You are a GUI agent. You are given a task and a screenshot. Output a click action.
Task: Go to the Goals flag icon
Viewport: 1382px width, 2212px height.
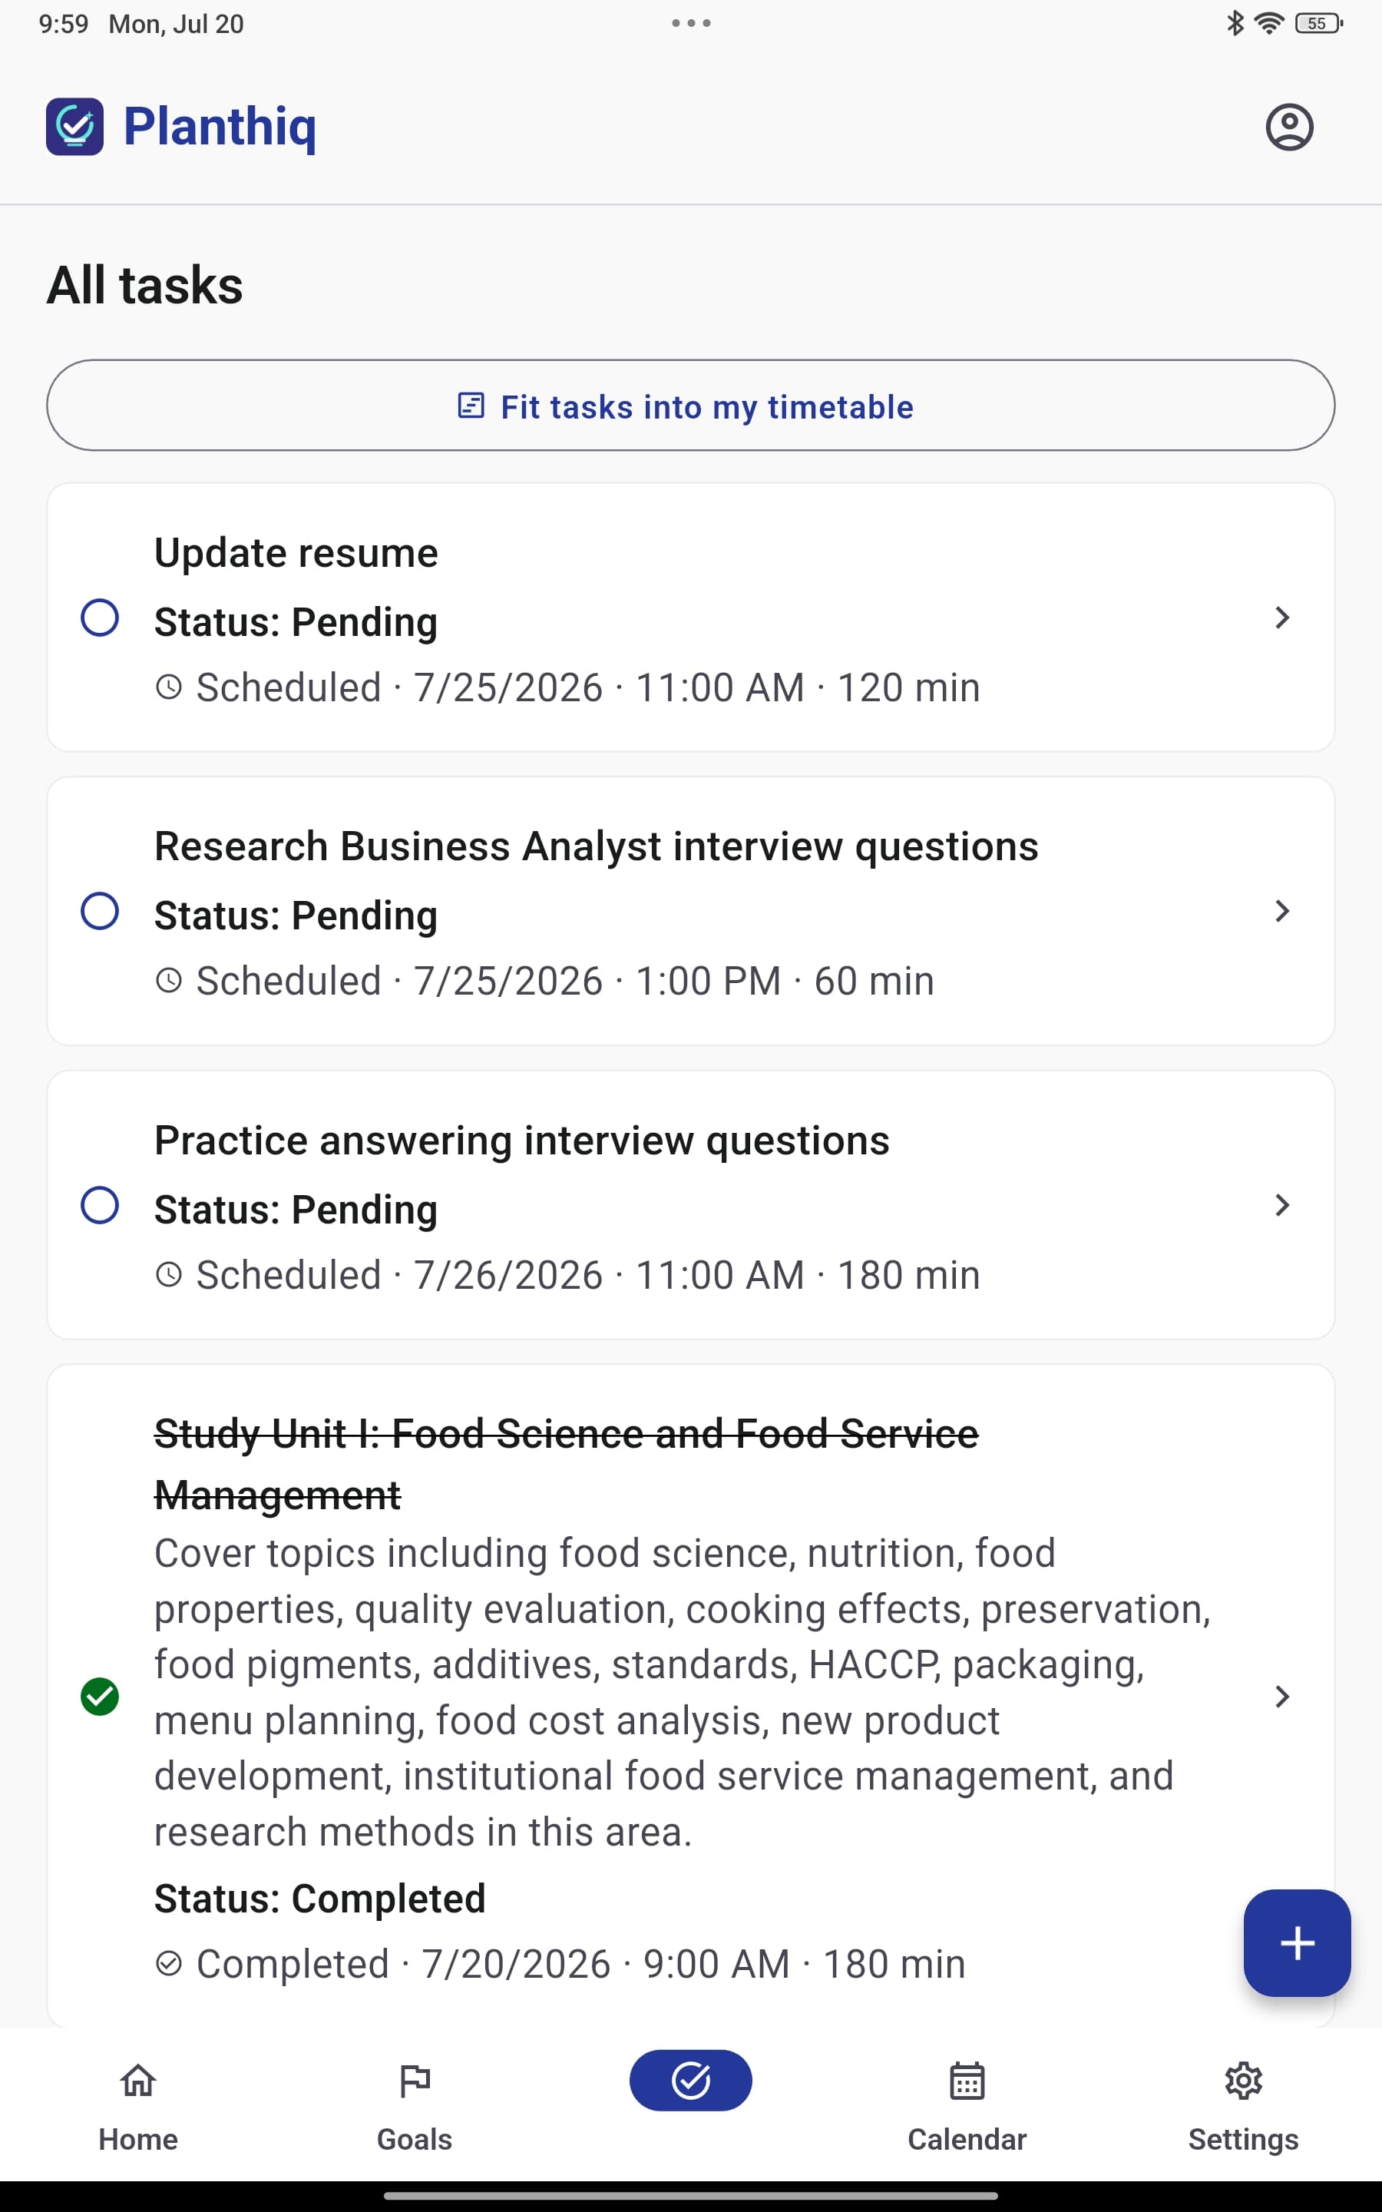tap(414, 2081)
